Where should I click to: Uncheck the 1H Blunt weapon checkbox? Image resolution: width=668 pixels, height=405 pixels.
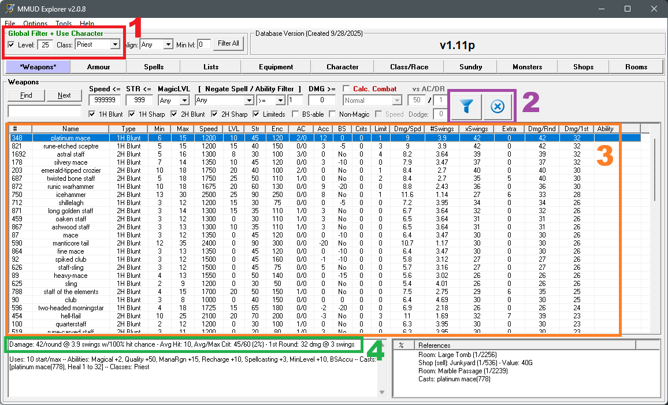[92, 114]
